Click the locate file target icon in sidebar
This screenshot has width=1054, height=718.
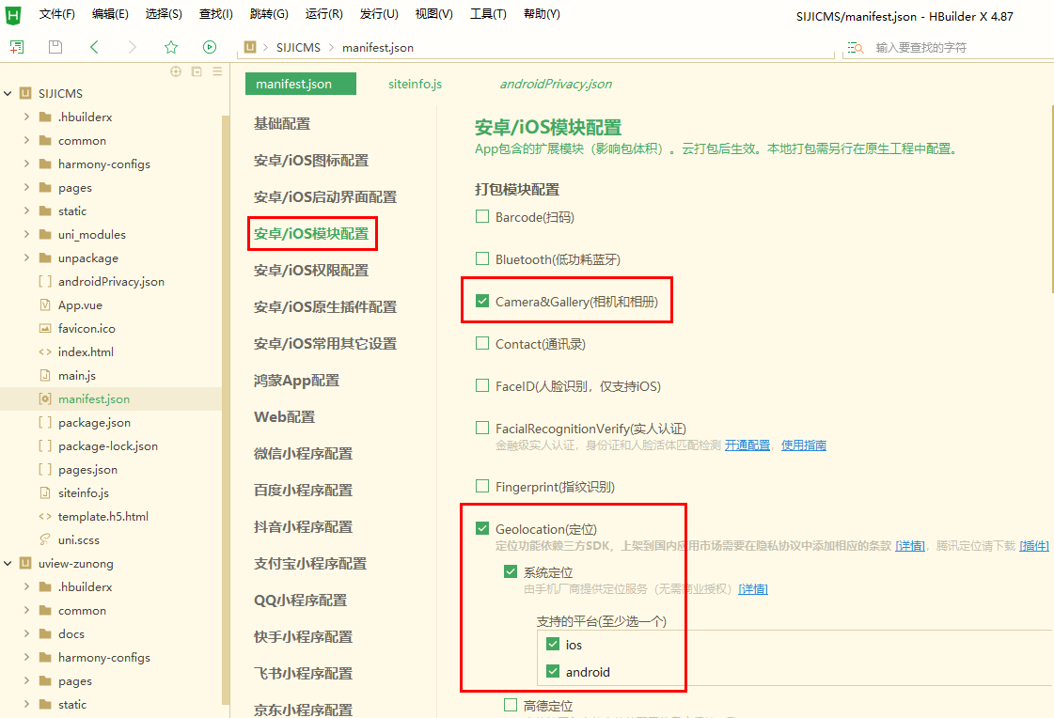tap(176, 71)
